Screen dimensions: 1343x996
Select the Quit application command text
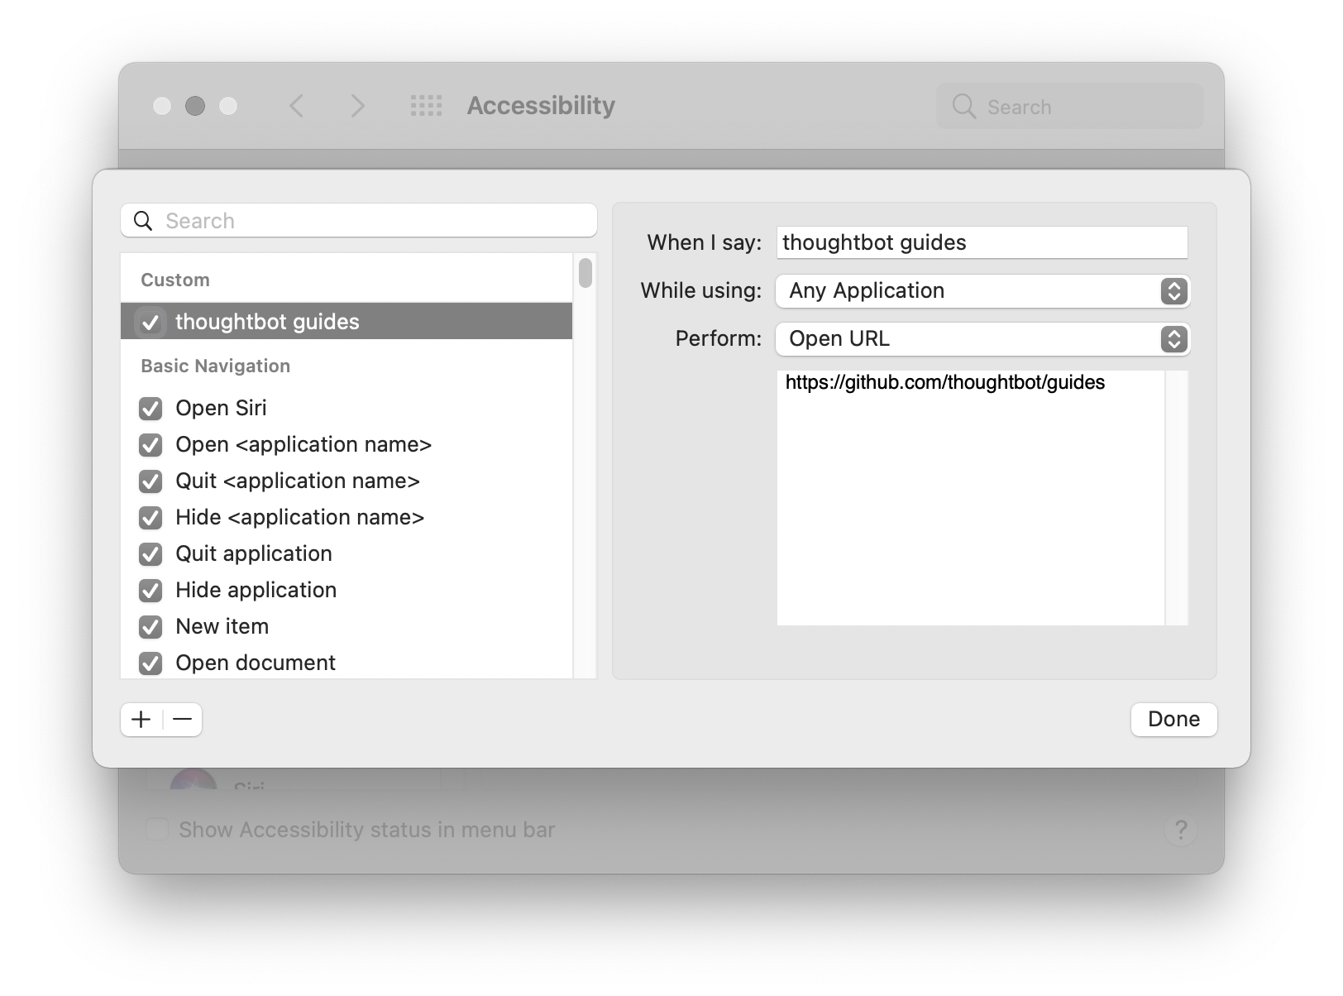click(x=254, y=553)
